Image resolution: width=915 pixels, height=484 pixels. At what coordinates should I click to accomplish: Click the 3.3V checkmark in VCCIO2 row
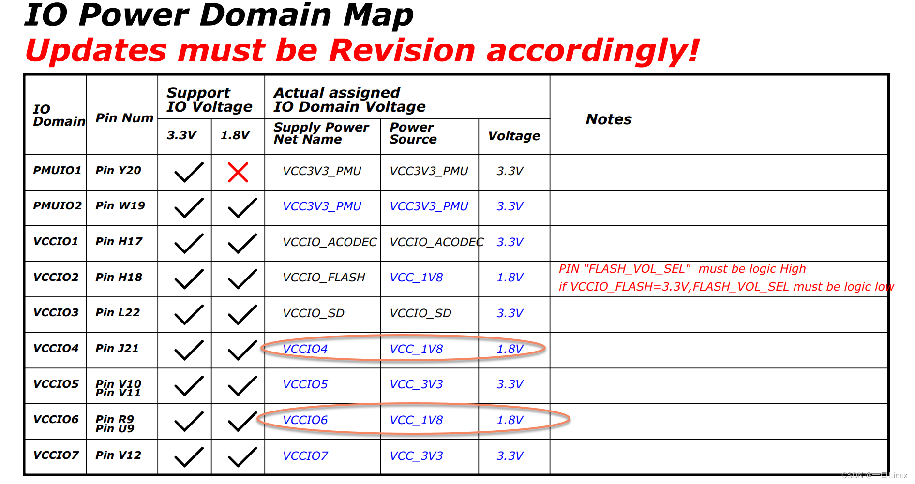tap(189, 279)
